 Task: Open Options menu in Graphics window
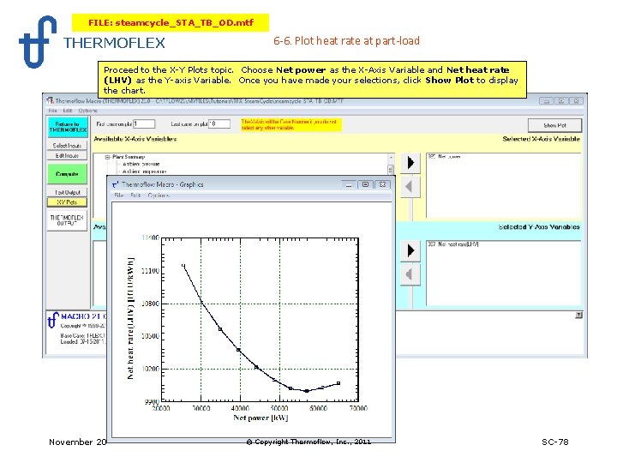[x=159, y=195]
